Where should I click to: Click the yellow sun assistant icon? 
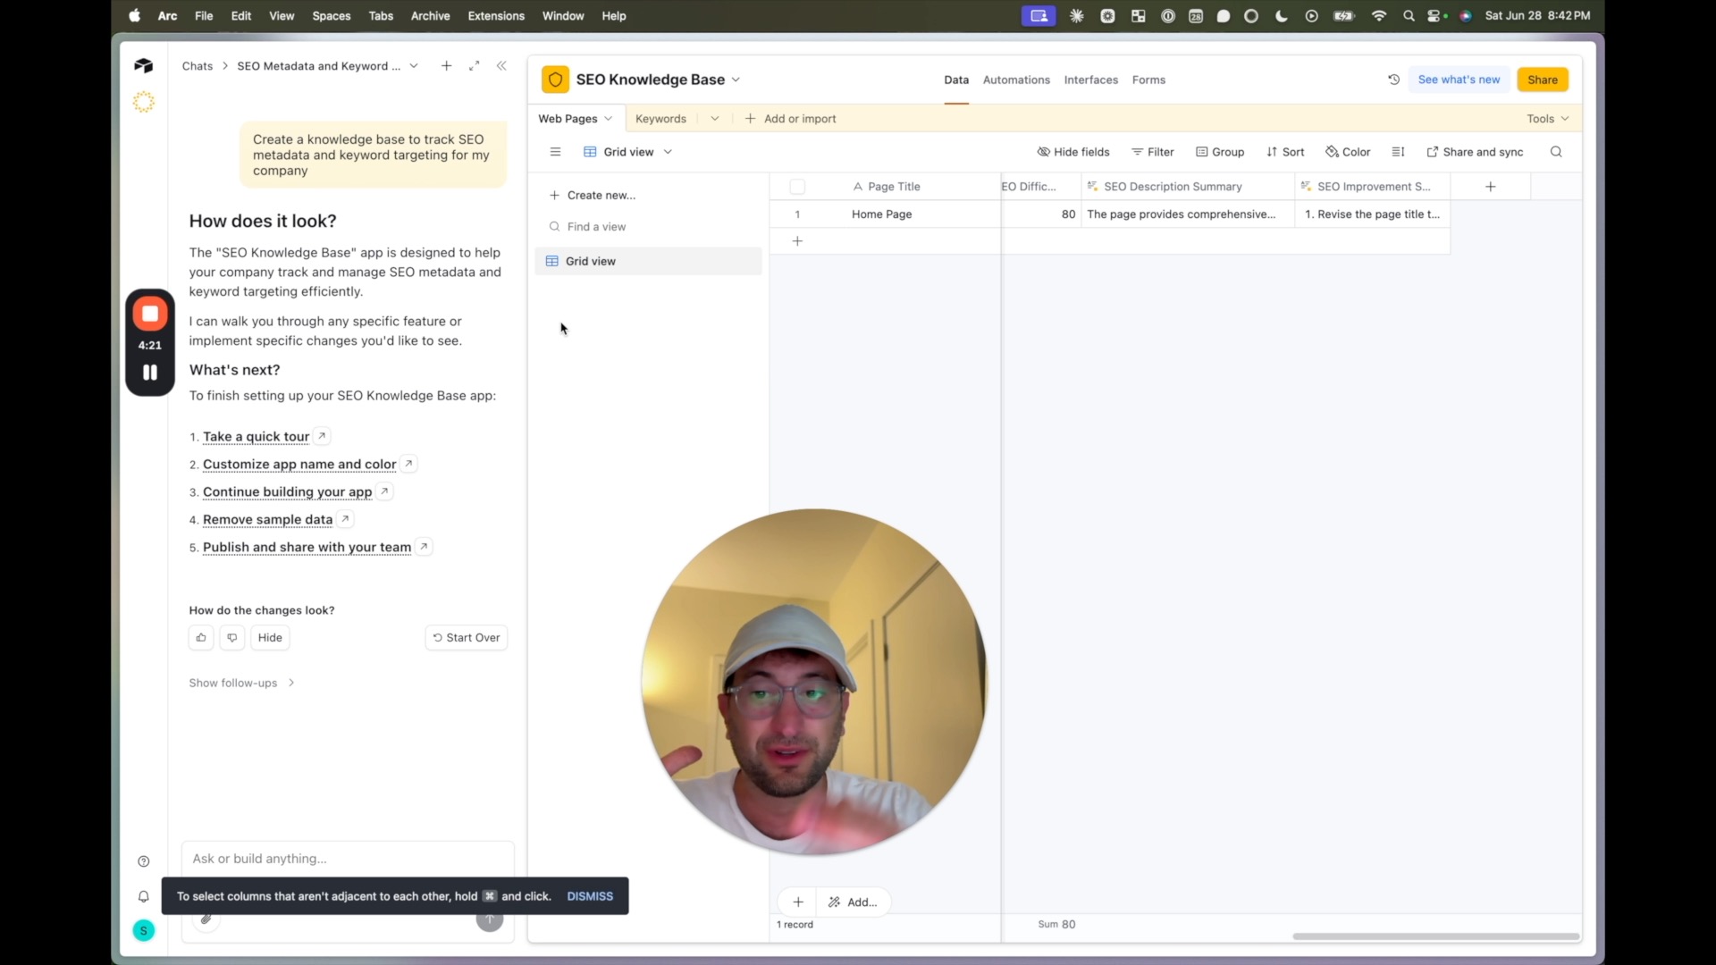(x=143, y=102)
